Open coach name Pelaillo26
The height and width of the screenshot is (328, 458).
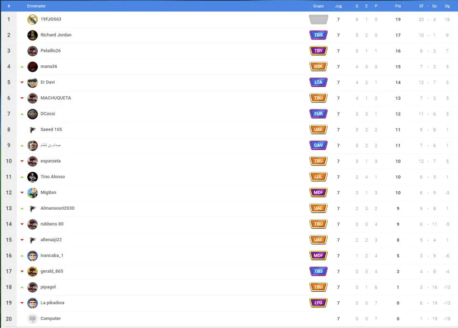click(x=51, y=51)
